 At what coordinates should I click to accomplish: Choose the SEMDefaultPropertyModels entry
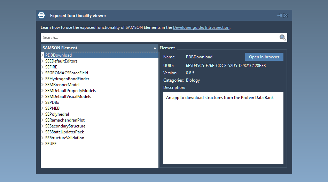(70, 91)
